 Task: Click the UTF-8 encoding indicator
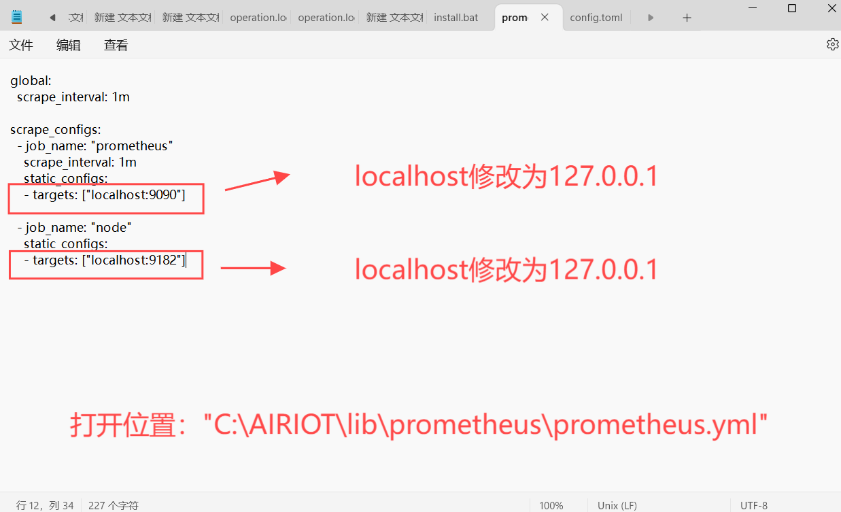tap(753, 505)
